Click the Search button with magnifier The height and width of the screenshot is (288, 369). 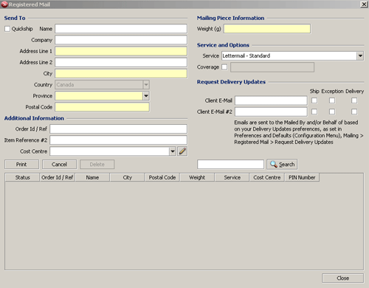[x=282, y=165]
